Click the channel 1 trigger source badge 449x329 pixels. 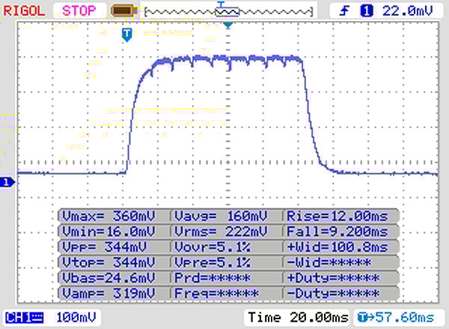click(x=366, y=11)
